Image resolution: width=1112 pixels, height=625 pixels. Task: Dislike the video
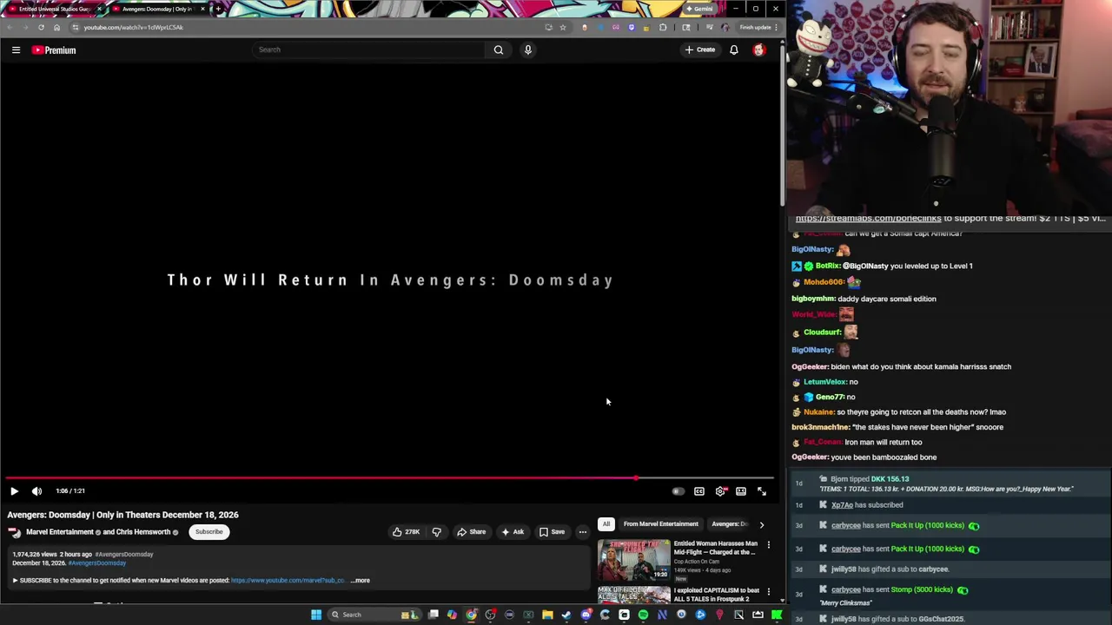pos(437,532)
